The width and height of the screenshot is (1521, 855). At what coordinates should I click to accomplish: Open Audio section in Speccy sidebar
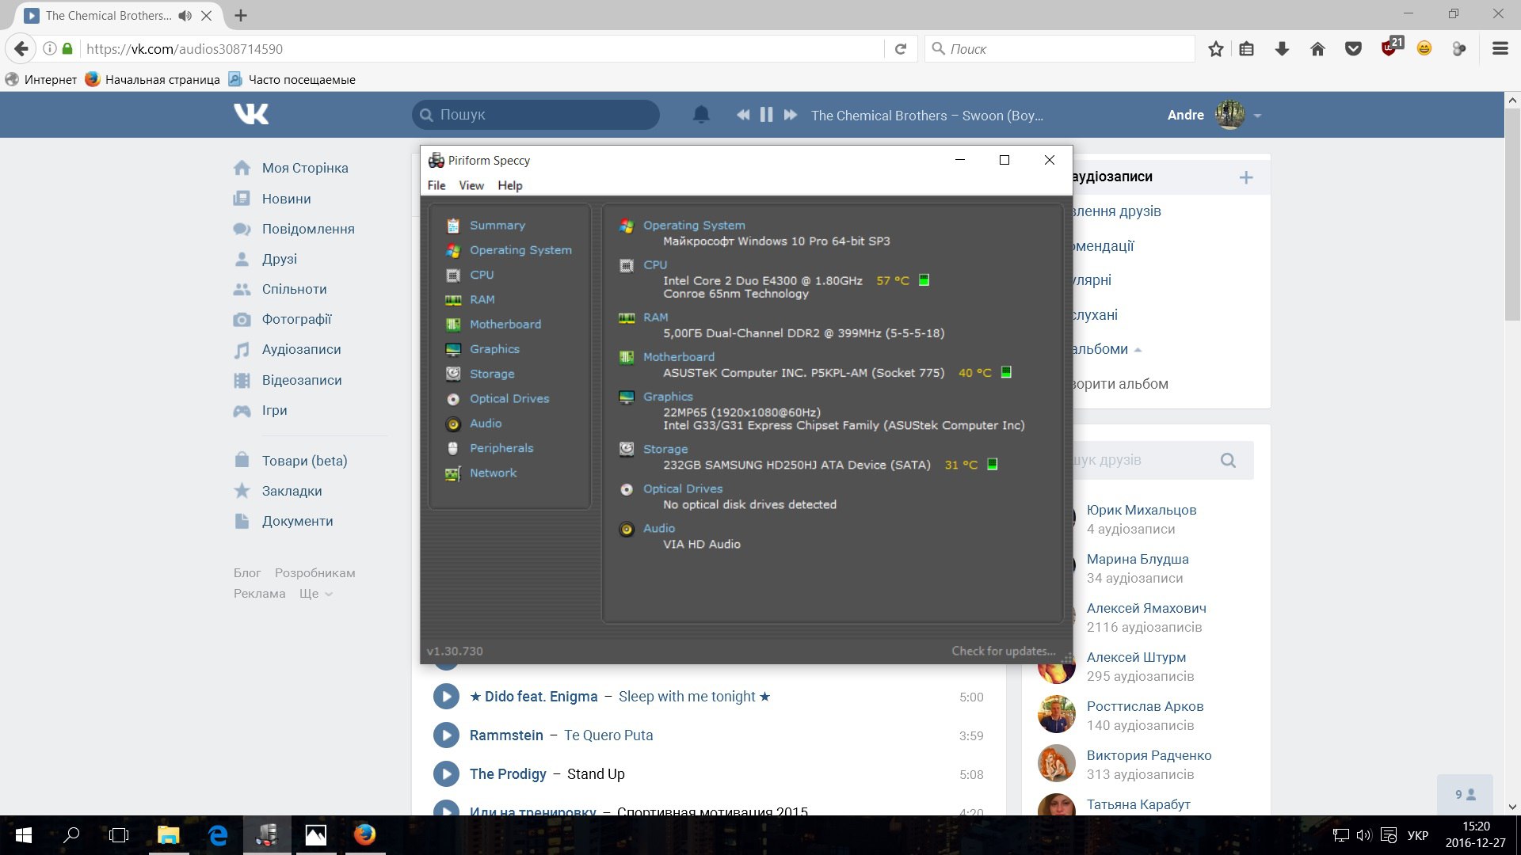click(486, 424)
